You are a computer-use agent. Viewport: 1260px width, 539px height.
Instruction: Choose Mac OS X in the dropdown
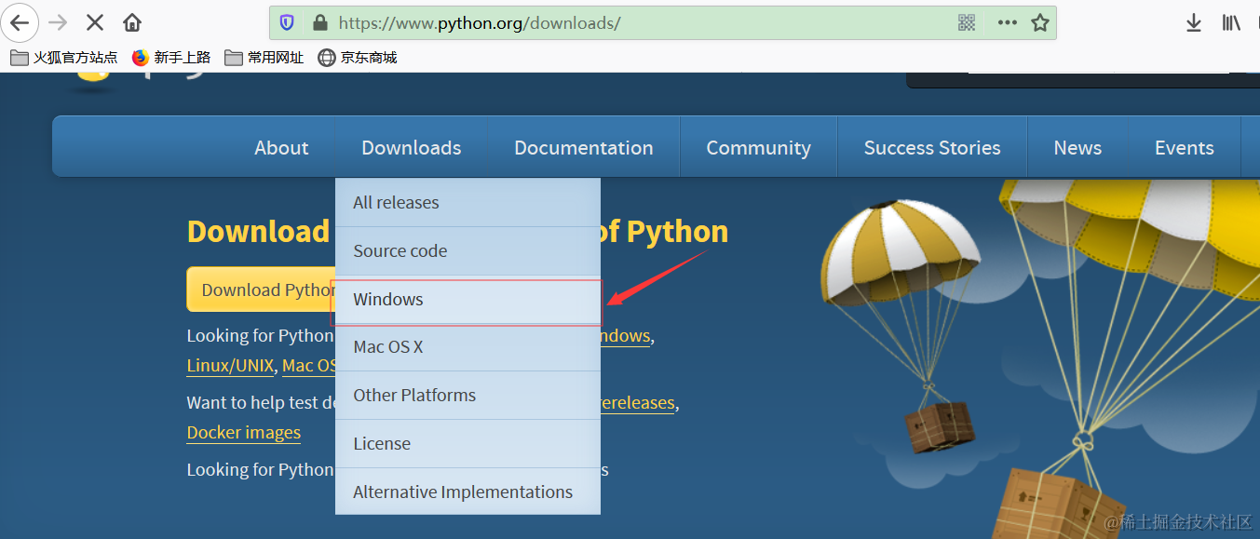point(467,347)
